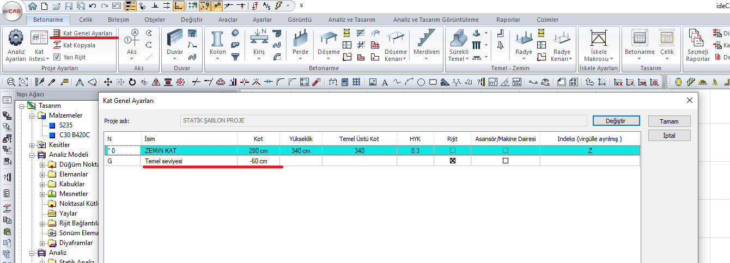Expand the Kesitler tree node
Screen dimensions: 730x263
[x=32, y=145]
